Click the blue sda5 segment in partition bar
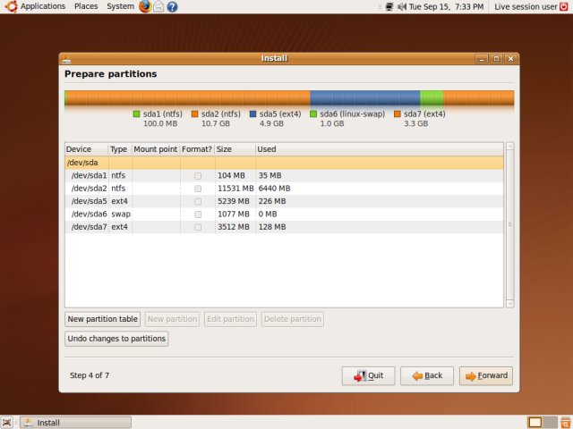The image size is (573, 429). pos(364,98)
